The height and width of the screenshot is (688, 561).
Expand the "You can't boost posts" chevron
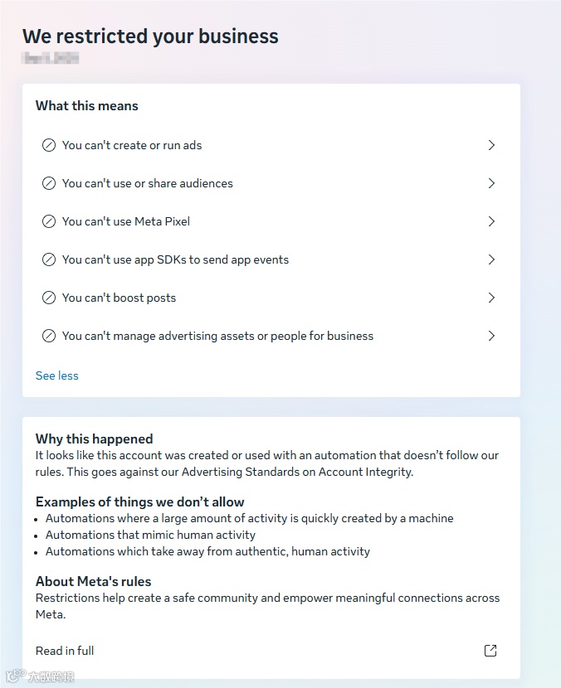pyautogui.click(x=491, y=298)
